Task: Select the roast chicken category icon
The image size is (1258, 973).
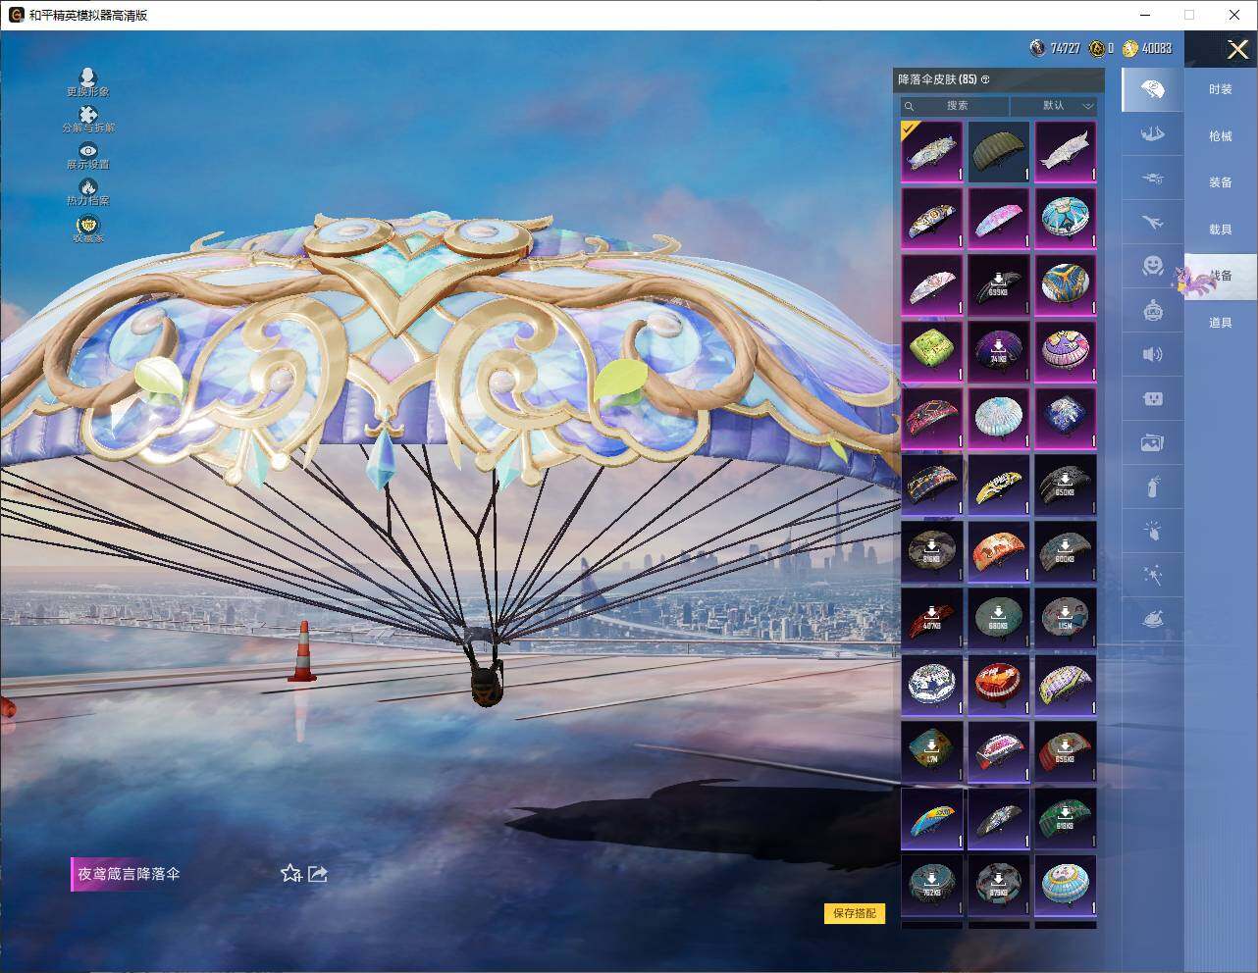Action: 1153,620
